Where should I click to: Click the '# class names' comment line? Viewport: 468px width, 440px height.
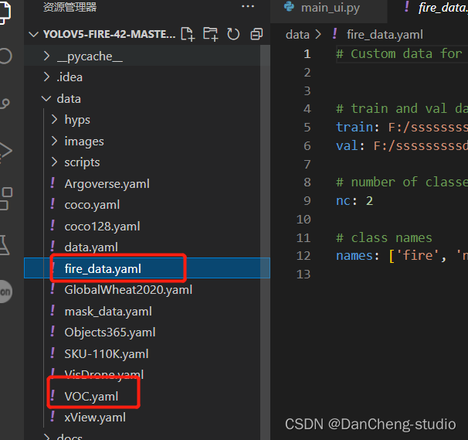click(x=384, y=238)
